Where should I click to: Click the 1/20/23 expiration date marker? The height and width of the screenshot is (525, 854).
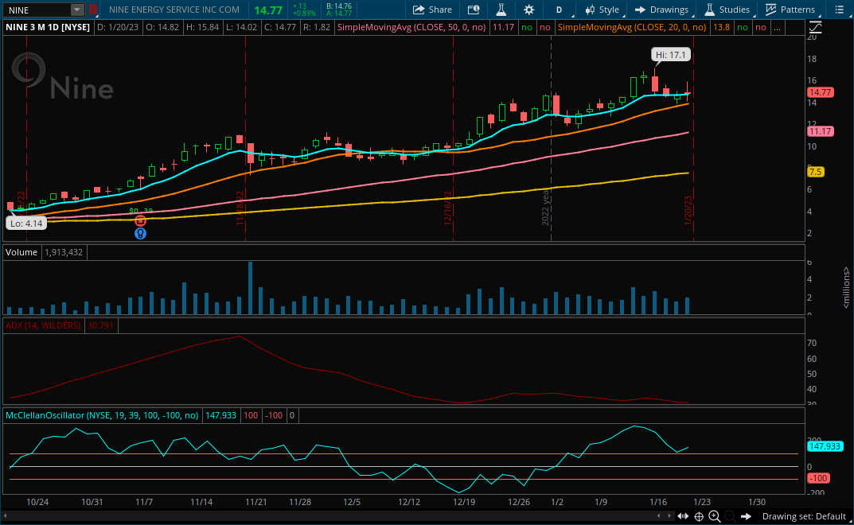tap(688, 210)
